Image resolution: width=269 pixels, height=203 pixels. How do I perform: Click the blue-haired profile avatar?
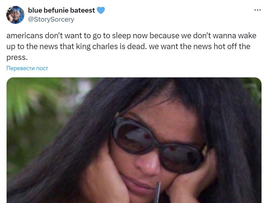click(15, 15)
